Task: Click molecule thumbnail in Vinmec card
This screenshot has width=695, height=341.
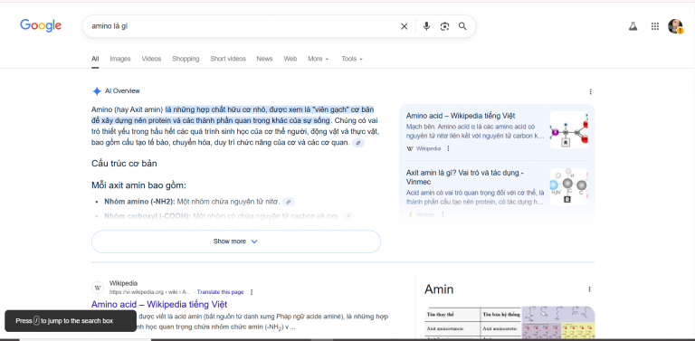Action: pyautogui.click(x=569, y=186)
